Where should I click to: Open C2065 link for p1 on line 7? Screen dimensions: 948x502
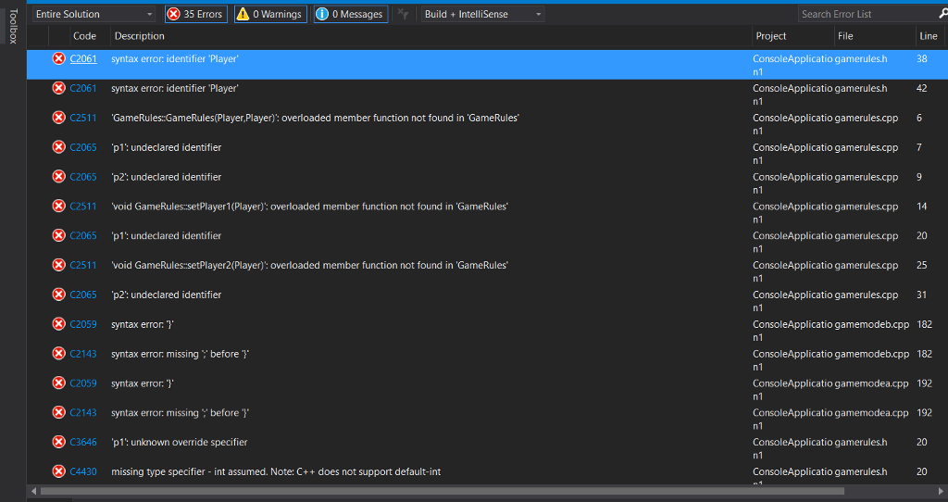tap(83, 147)
